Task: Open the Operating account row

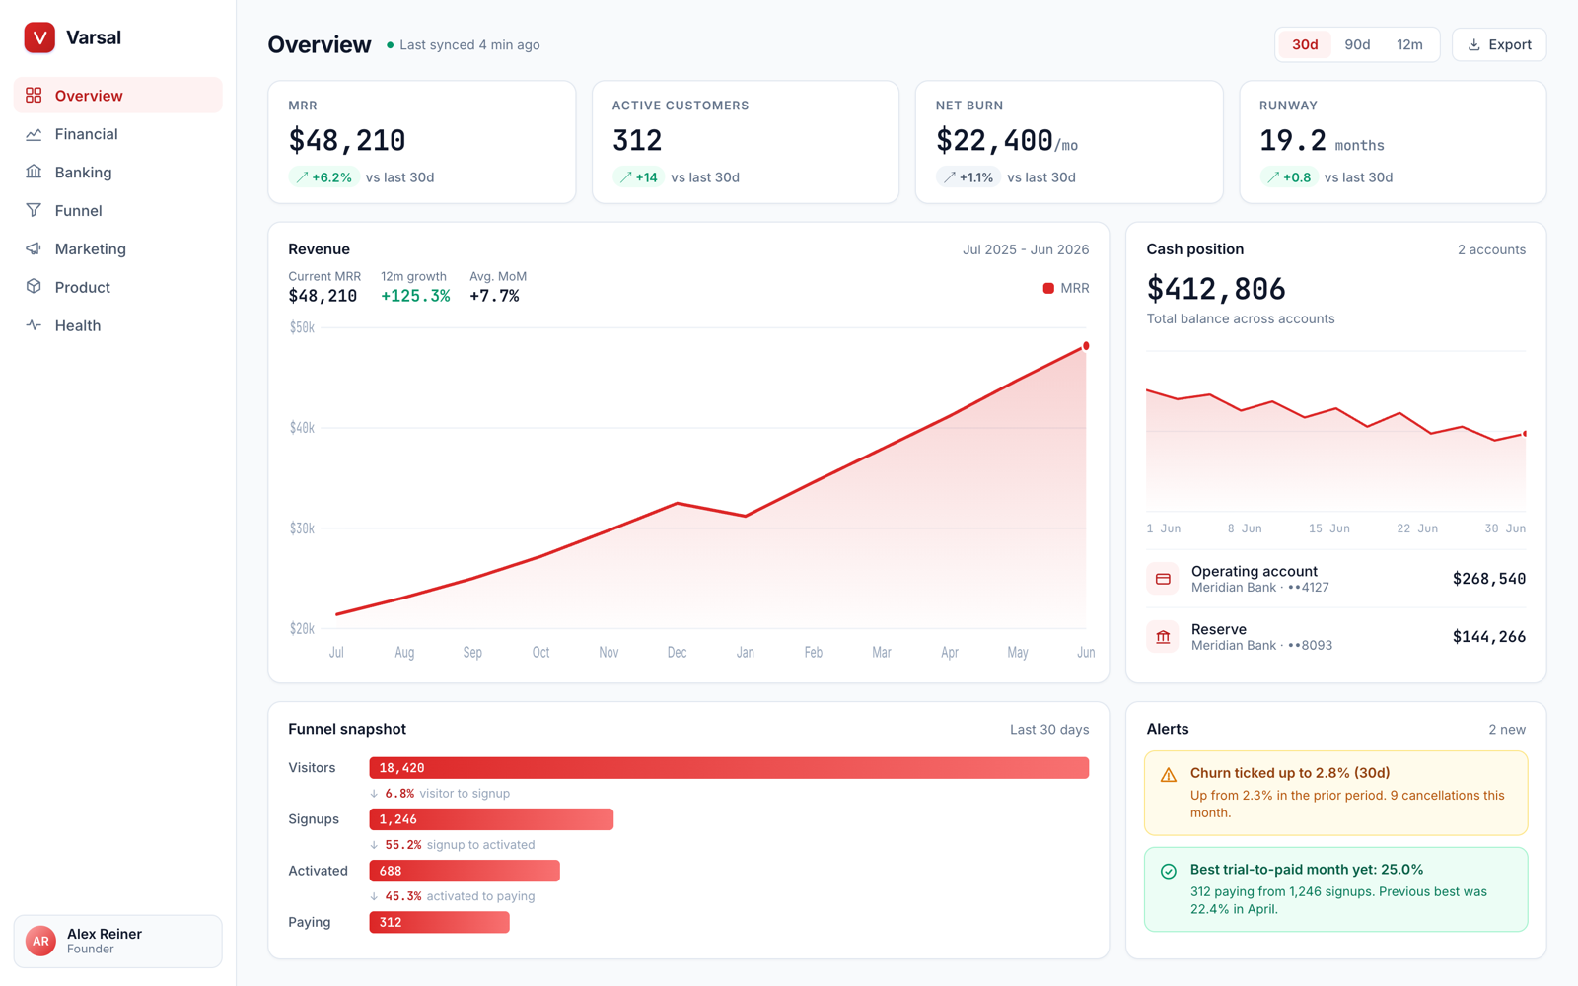Action: coord(1336,579)
